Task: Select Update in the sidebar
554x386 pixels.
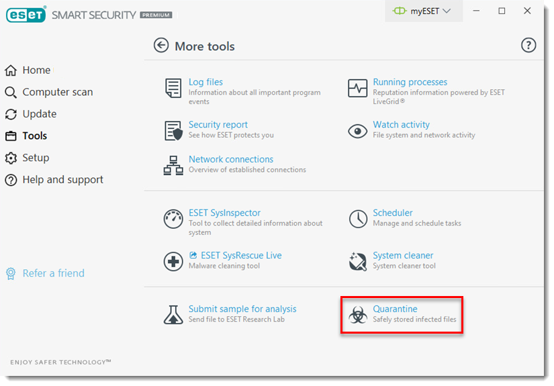Action: click(39, 114)
